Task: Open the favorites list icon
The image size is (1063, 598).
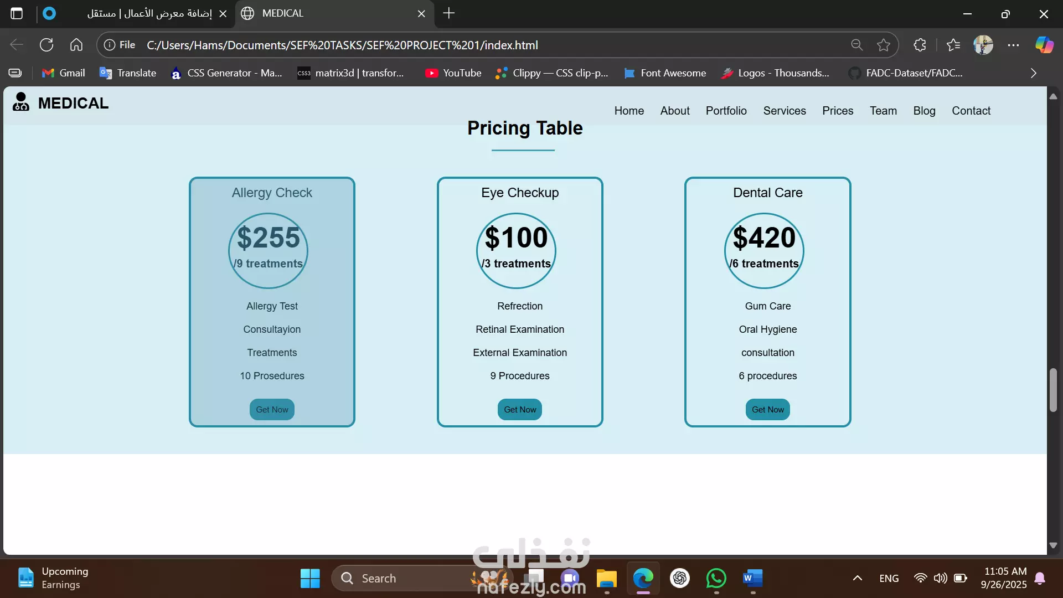Action: click(x=953, y=45)
